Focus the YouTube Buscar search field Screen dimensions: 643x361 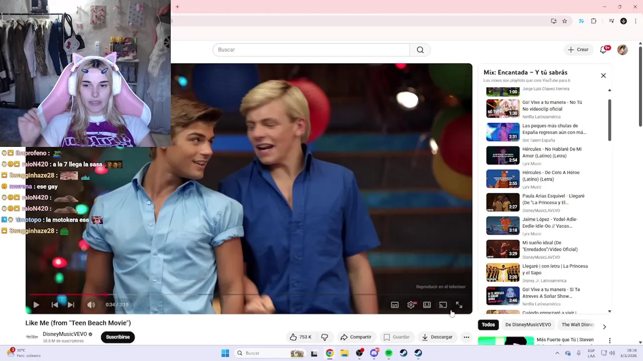[311, 50]
